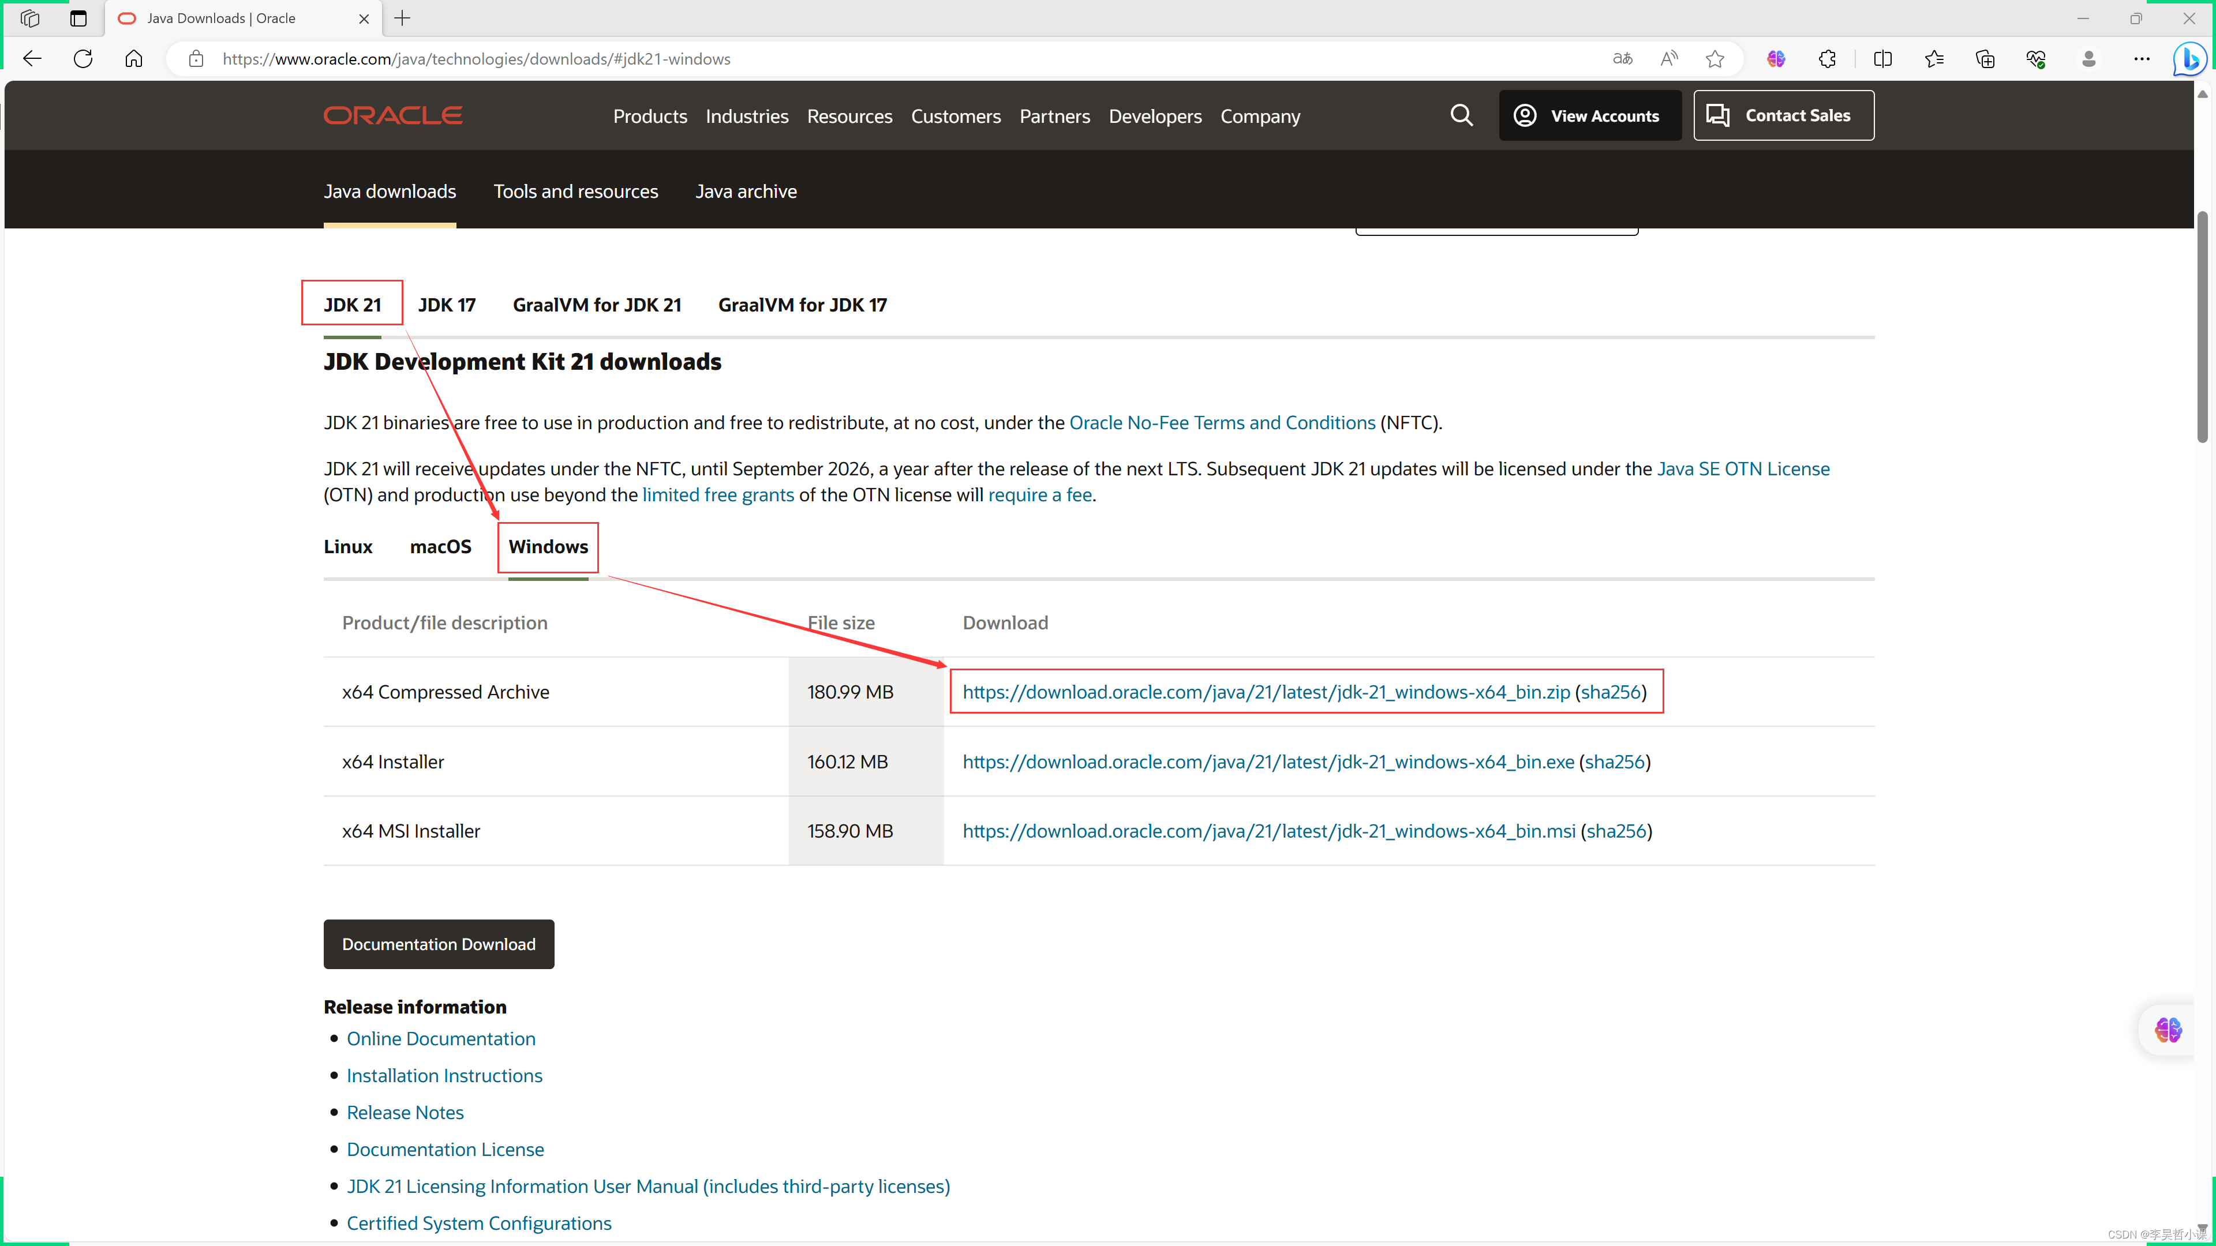2216x1246 pixels.
Task: Open JDK 21 Licensing Information User Manual link
Action: [x=649, y=1186]
